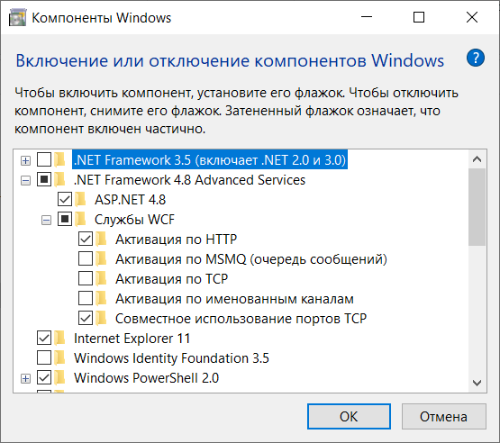Screen dimensions: 500x443
Task: Click folder icon next to ASP.NET 4.8
Action: pos(81,200)
